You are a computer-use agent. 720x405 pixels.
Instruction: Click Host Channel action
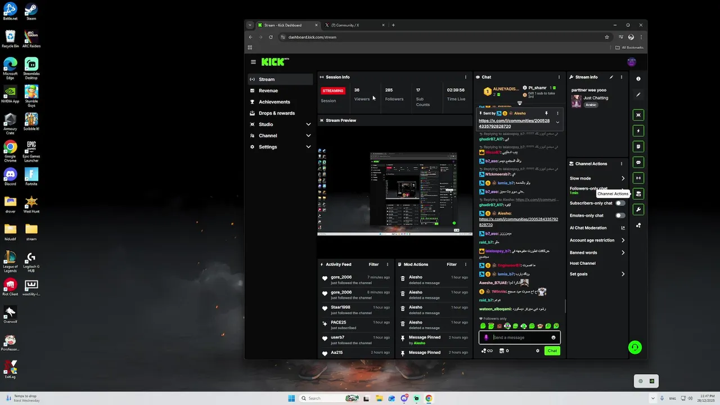click(583, 263)
